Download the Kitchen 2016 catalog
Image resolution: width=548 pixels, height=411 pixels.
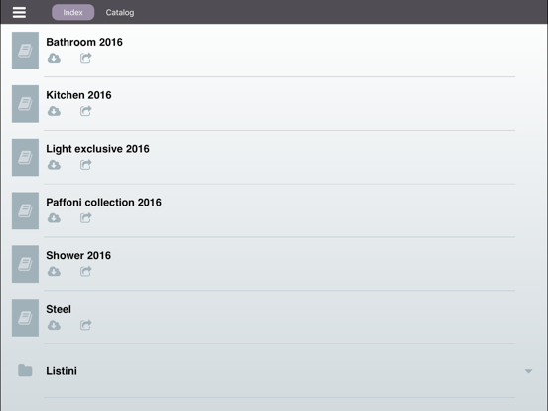[x=54, y=111]
